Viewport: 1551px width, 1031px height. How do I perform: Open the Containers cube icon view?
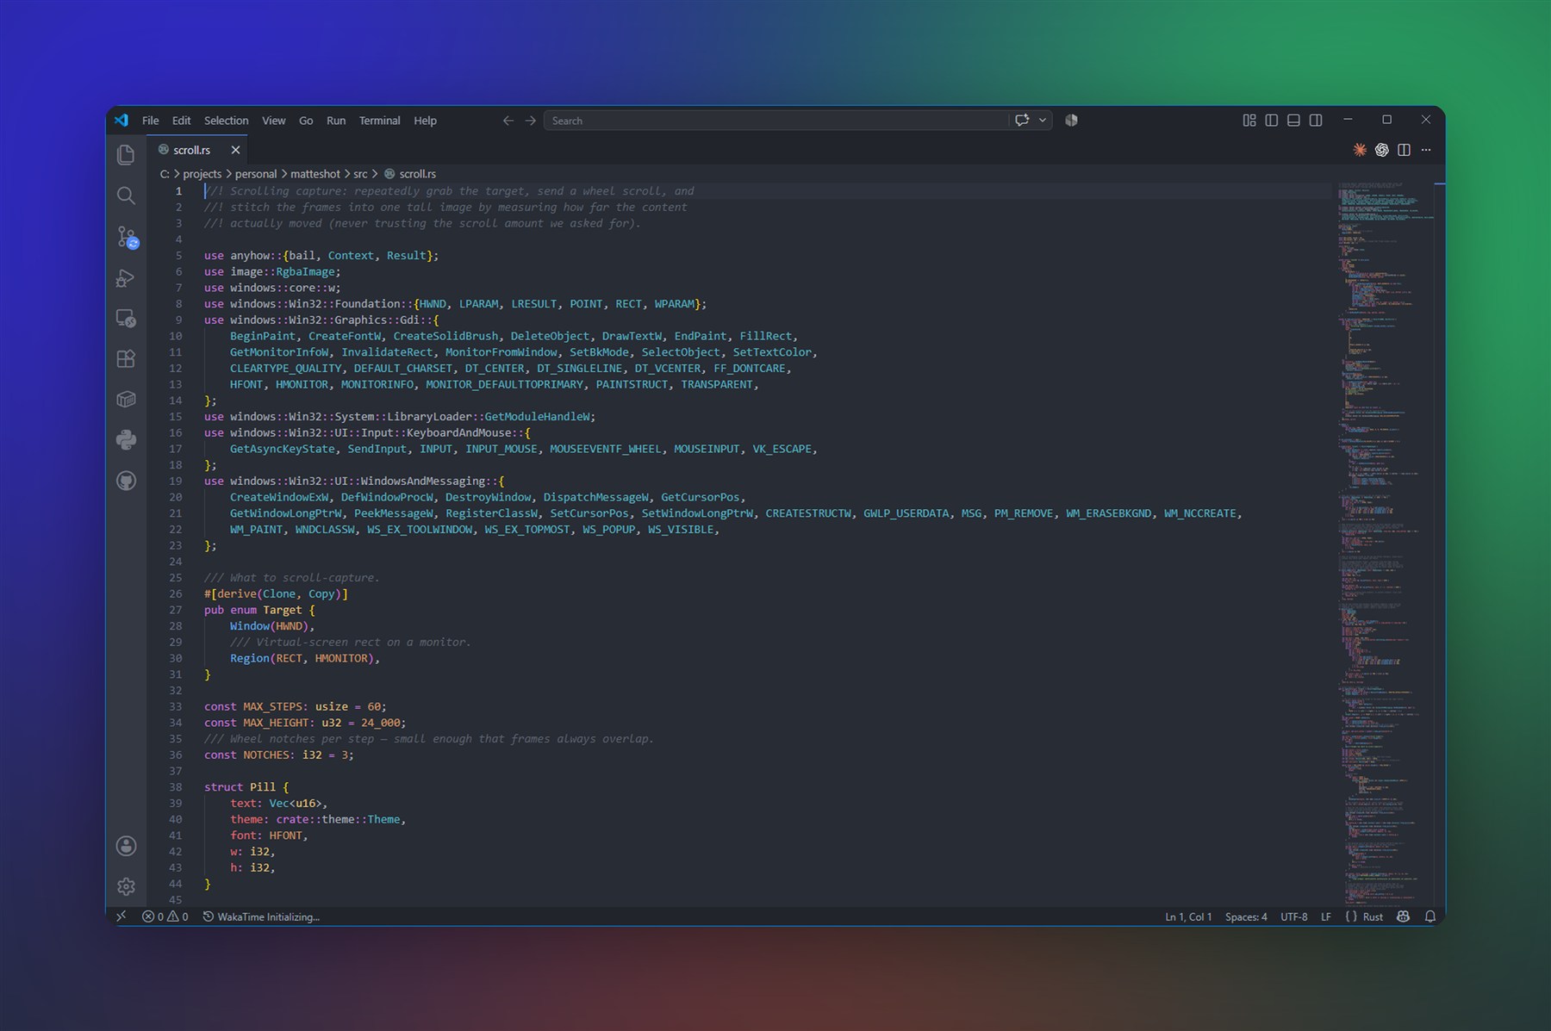126,400
